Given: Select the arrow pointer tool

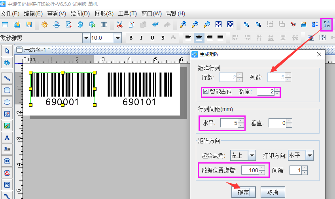Looking at the screenshot, I should [x=7, y=51].
